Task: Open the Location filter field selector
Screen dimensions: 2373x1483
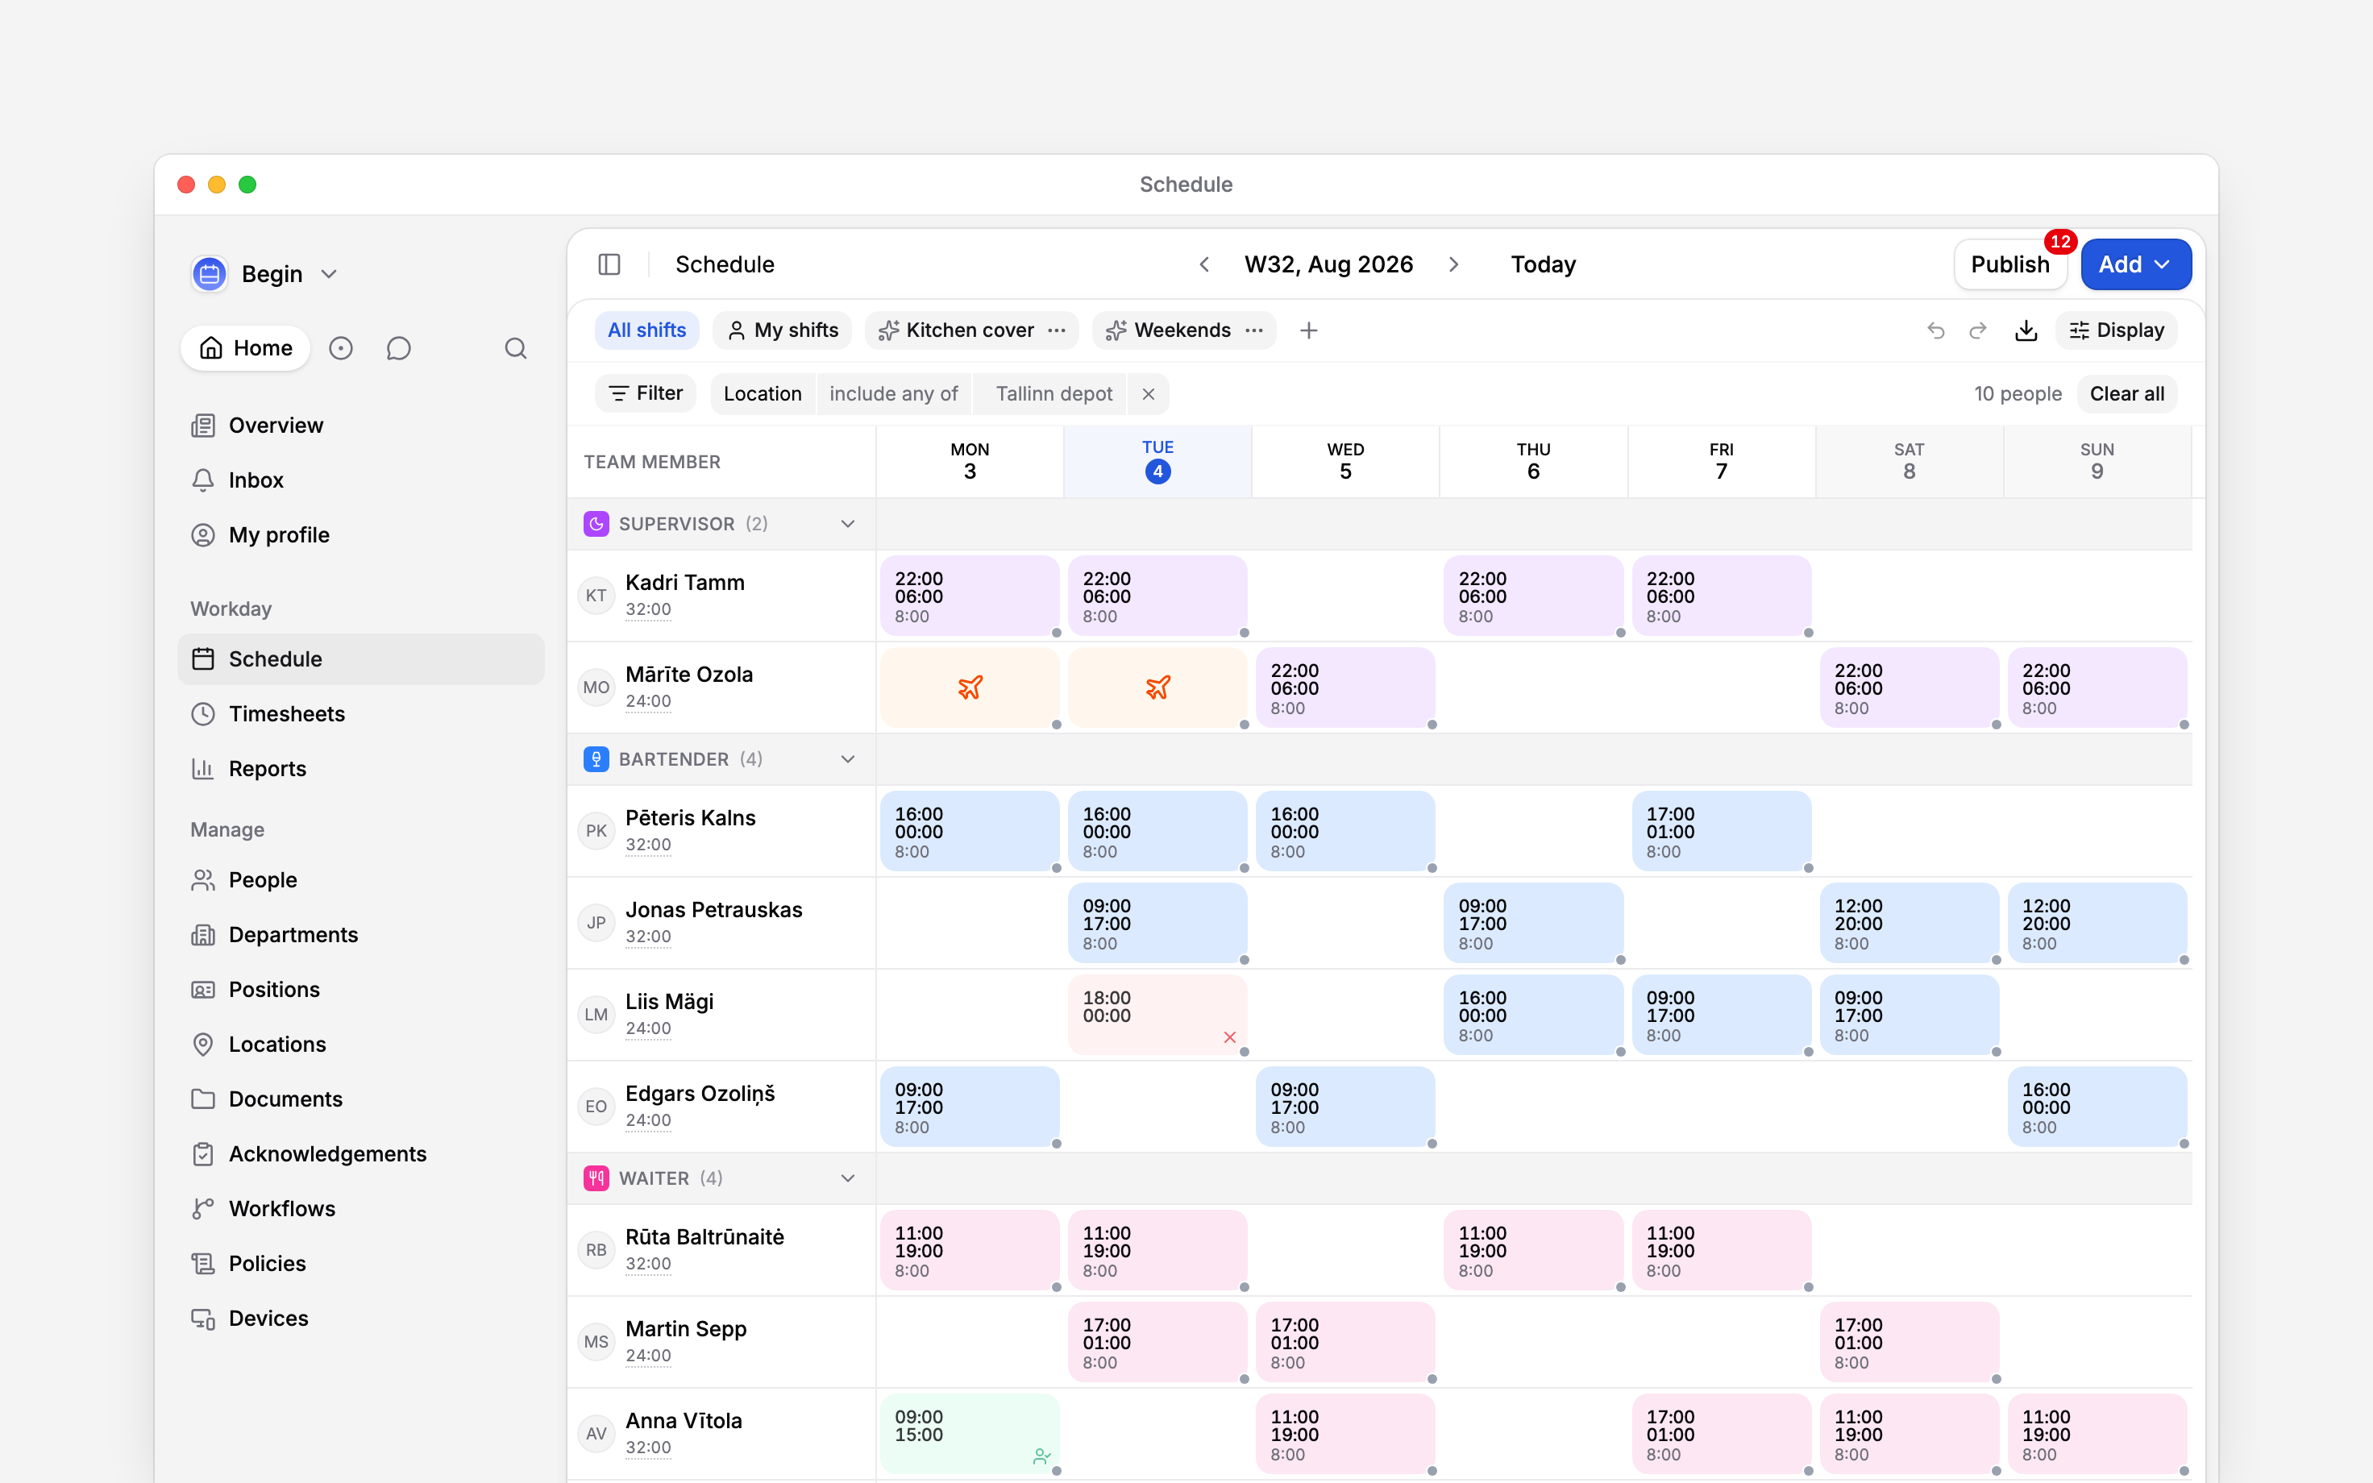Action: (x=762, y=393)
